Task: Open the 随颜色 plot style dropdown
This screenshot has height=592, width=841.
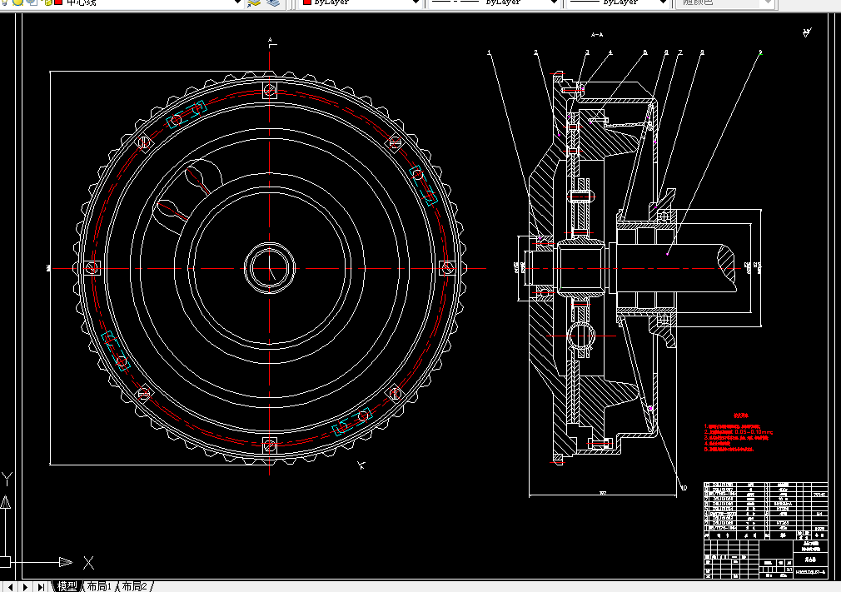Action: pos(768,2)
